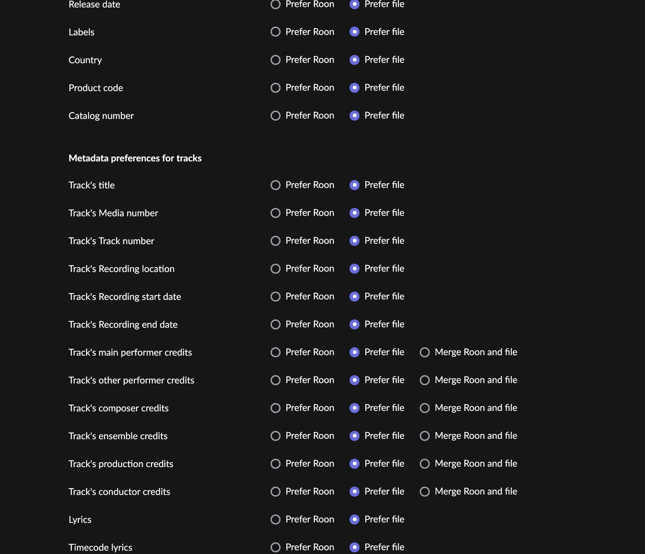Select Prefer Roon for Track's title
Viewport: 645px width, 554px height.
(x=276, y=185)
